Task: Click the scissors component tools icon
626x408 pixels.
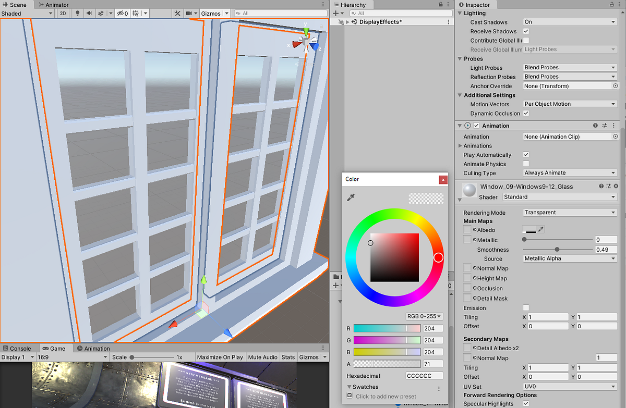Action: [x=178, y=13]
